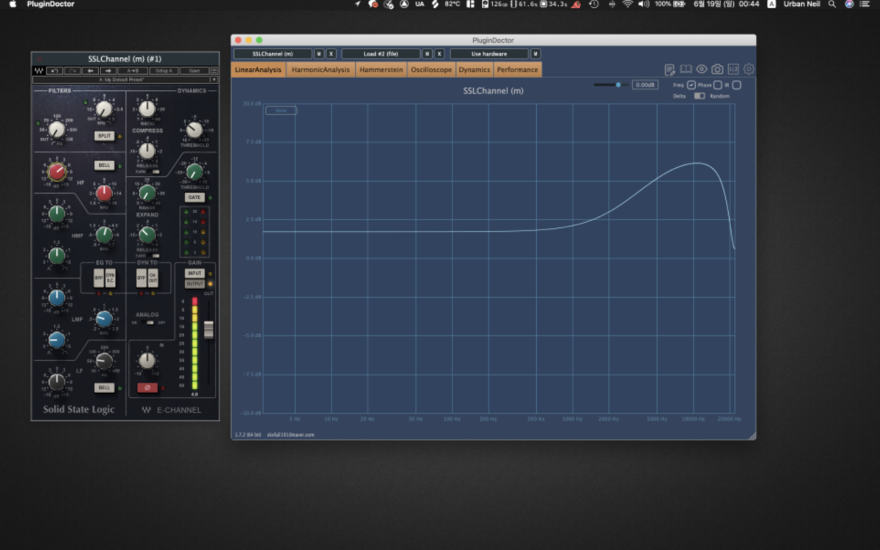The height and width of the screenshot is (550, 880).
Task: Open the Oscilloscope tab
Action: [431, 70]
